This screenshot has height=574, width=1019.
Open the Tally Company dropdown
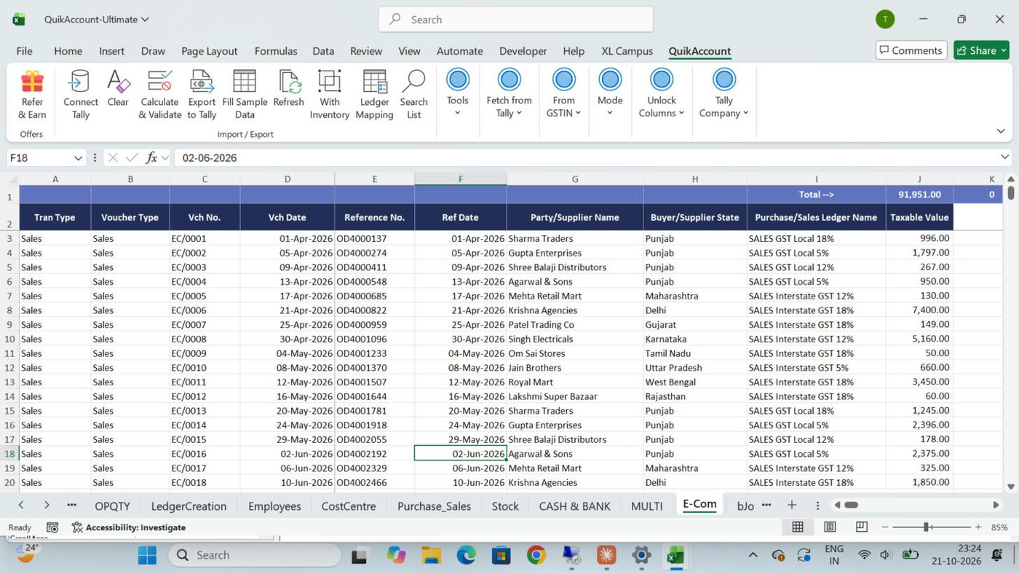pos(723,93)
